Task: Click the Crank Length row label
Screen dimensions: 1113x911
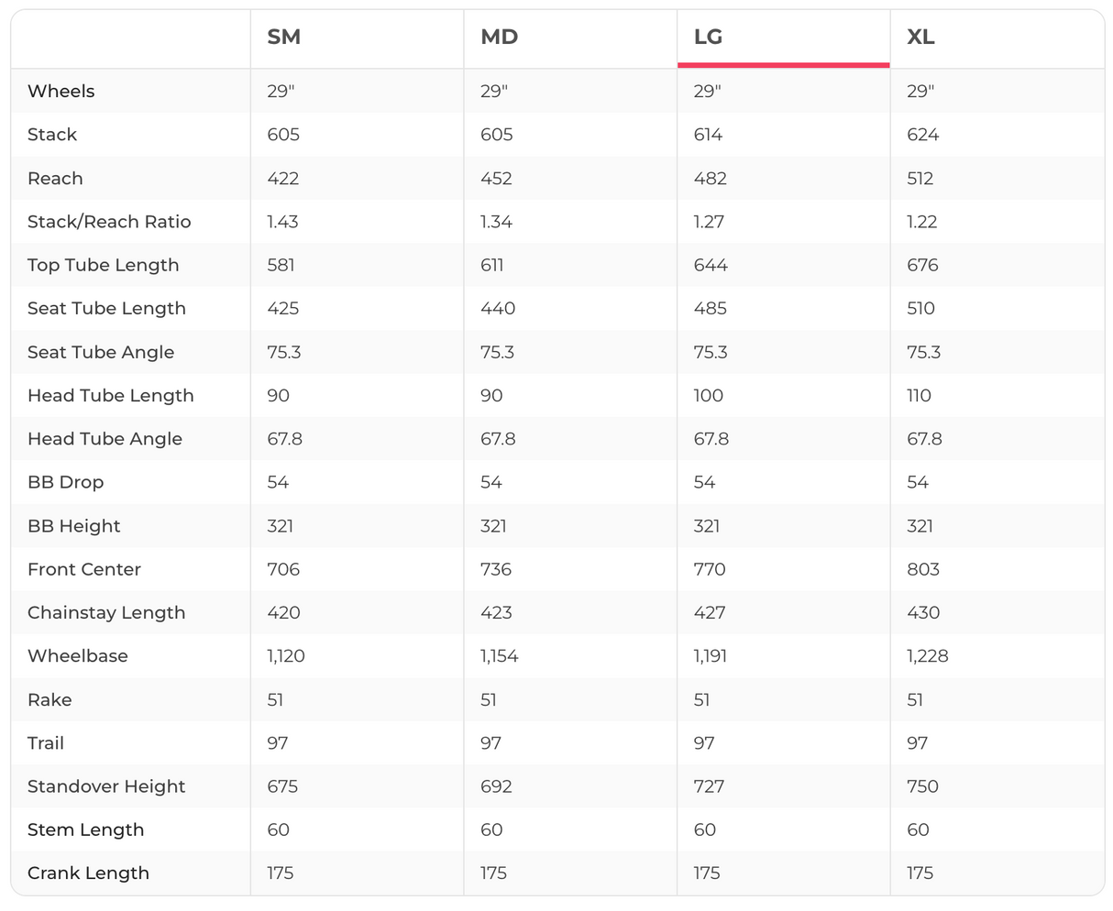Action: point(88,873)
